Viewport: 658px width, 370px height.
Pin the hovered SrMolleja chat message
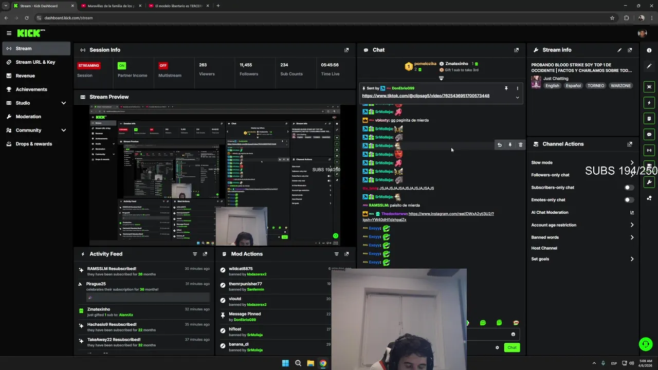coord(510,145)
